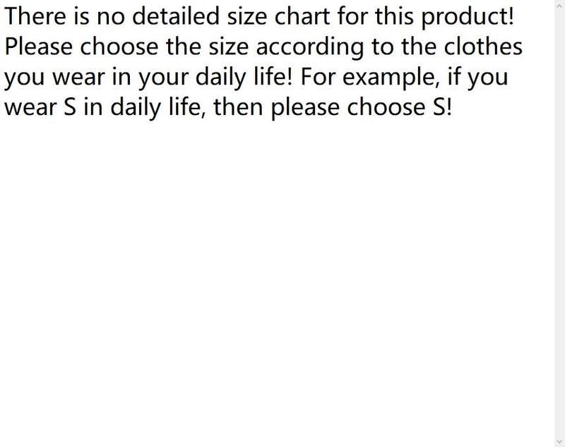This screenshot has width=565, height=447.
Task: Click the word "product!" in the first line
Action: tap(468, 17)
